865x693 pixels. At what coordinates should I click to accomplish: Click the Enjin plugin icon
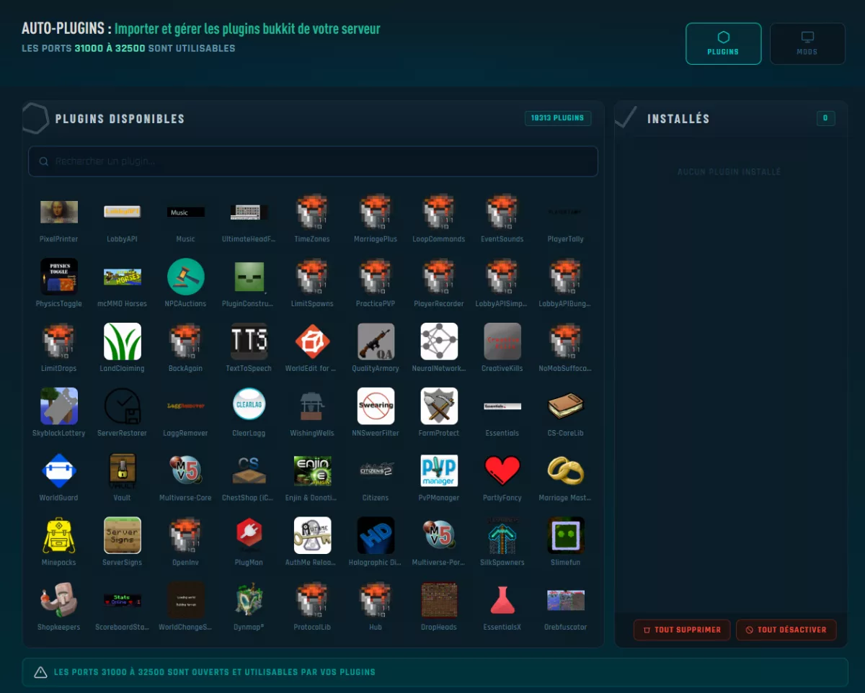(313, 471)
